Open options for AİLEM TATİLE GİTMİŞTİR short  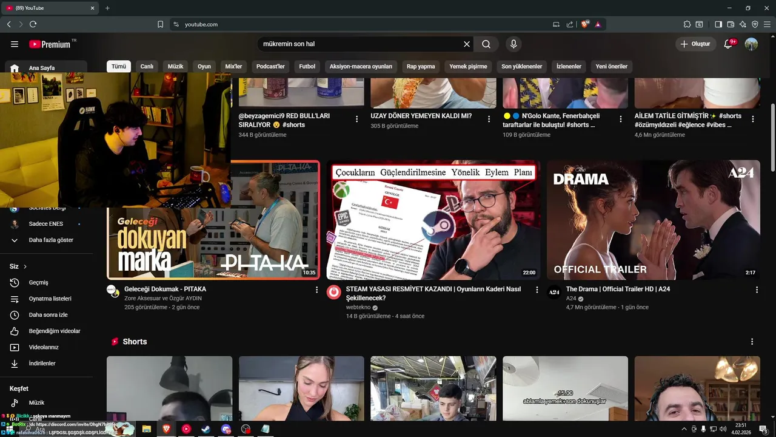point(753,119)
